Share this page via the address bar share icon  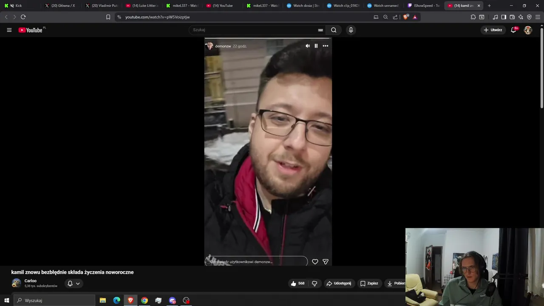(395, 17)
